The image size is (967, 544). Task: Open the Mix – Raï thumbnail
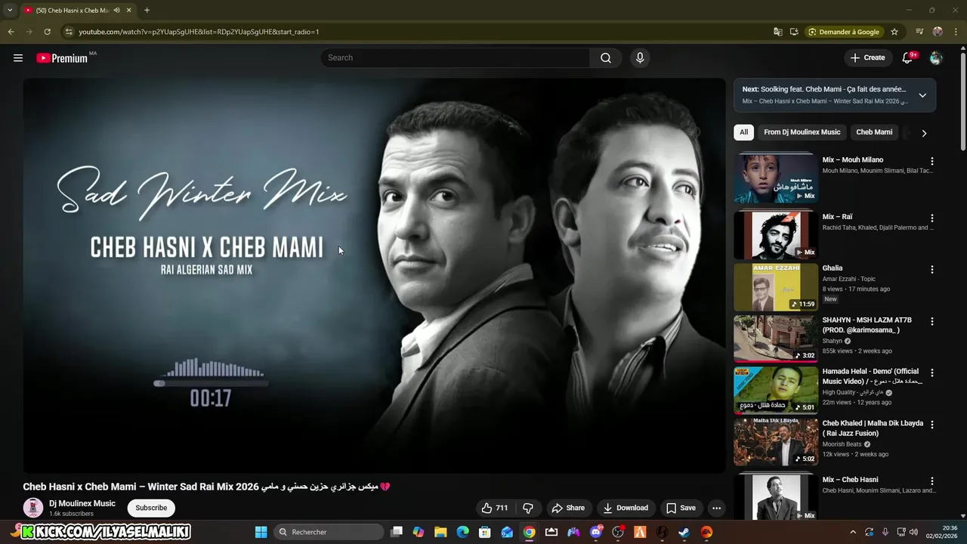point(776,235)
